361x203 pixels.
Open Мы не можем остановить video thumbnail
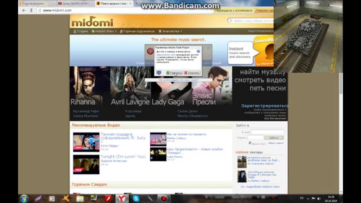tap(158, 139)
